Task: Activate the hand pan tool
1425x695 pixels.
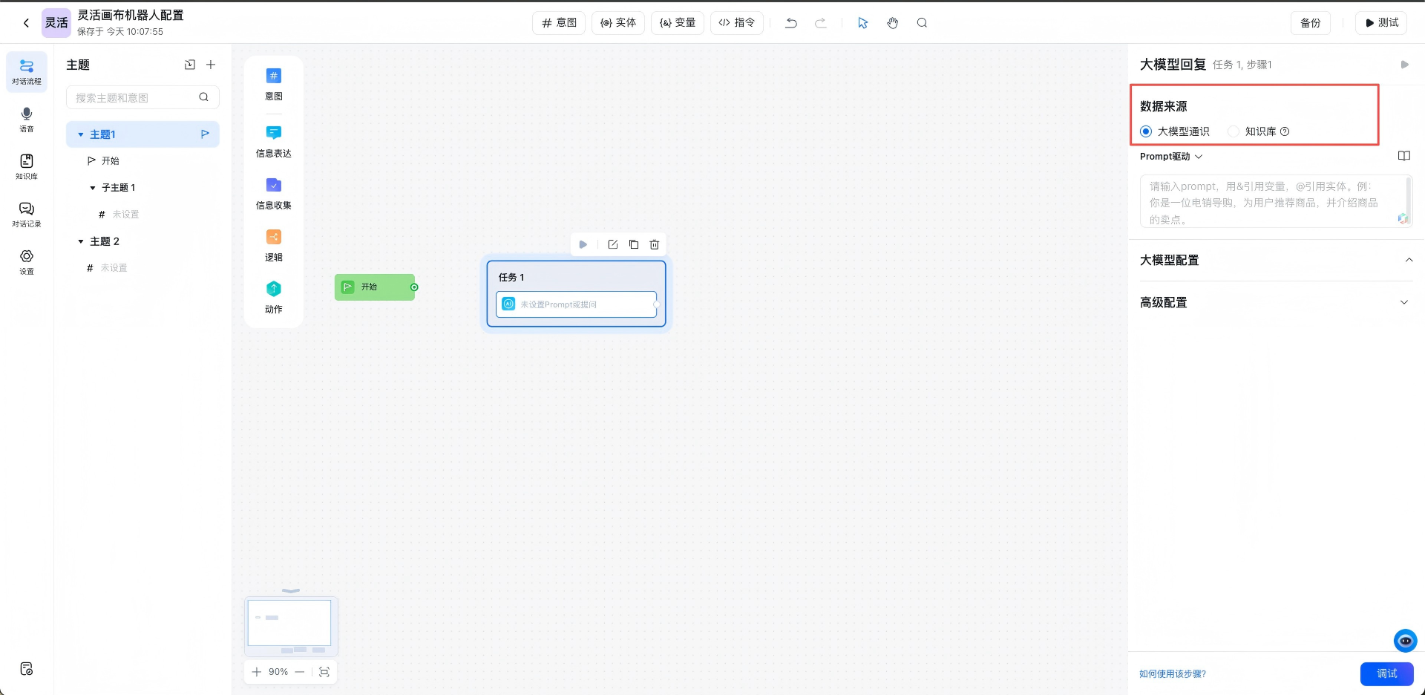Action: coord(892,23)
